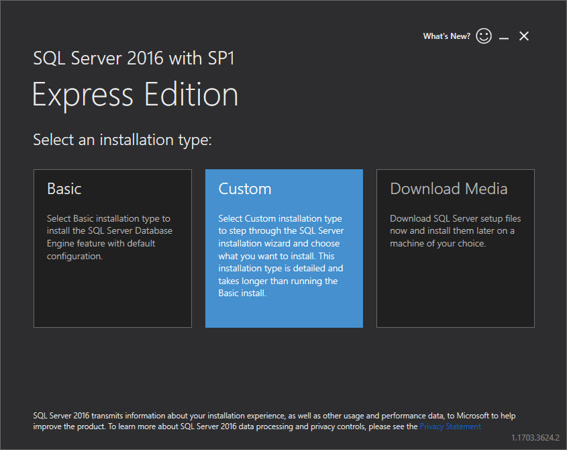Select the Custom installation type tile

[x=284, y=249]
